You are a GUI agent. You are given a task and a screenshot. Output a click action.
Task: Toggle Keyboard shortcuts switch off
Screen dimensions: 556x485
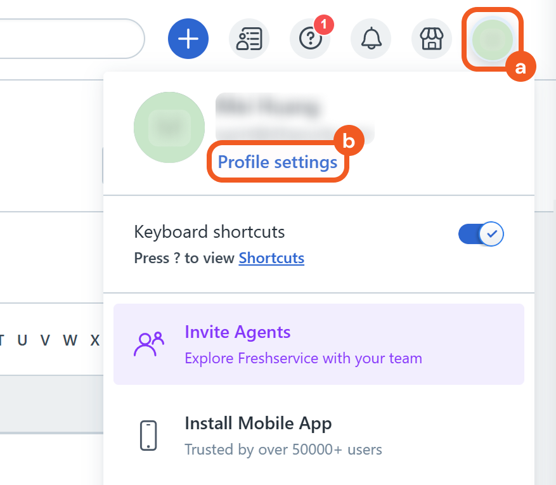481,234
